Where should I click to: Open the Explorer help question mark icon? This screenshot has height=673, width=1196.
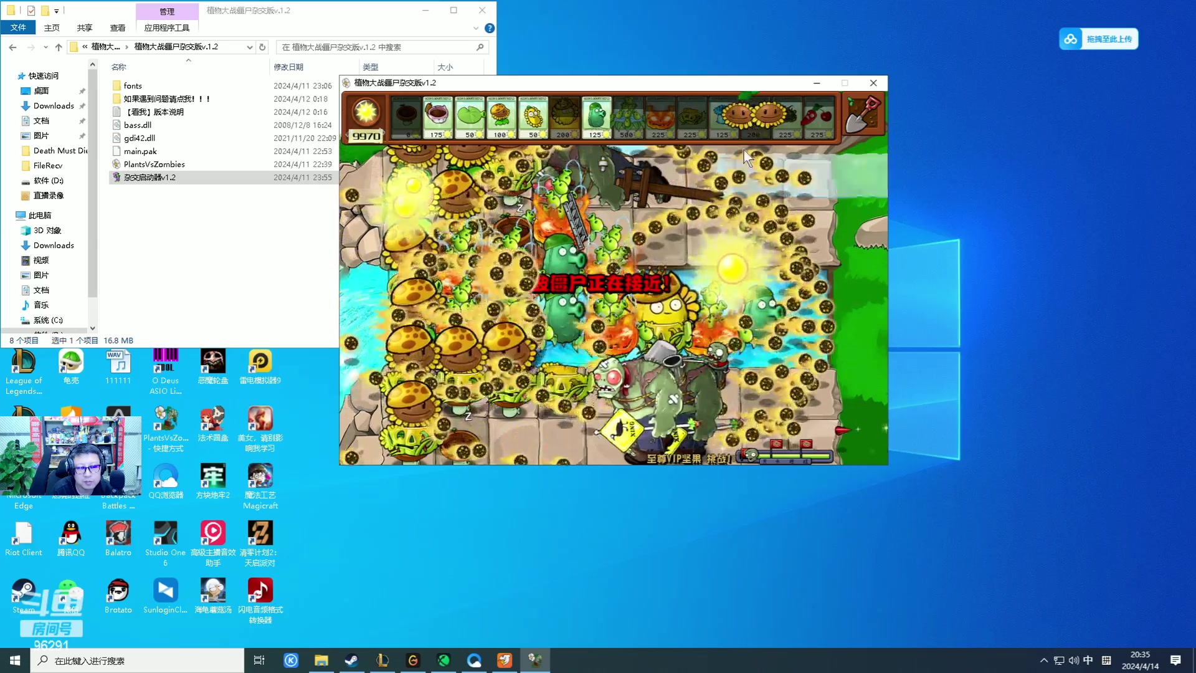pos(490,28)
